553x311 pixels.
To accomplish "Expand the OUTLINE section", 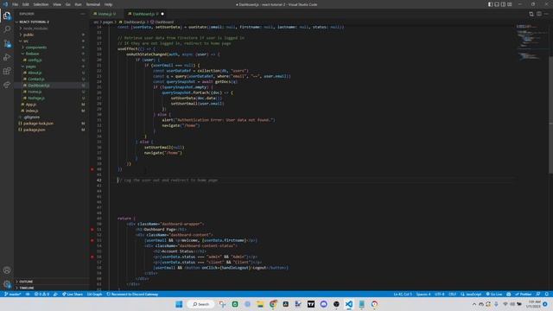I will [51, 282].
